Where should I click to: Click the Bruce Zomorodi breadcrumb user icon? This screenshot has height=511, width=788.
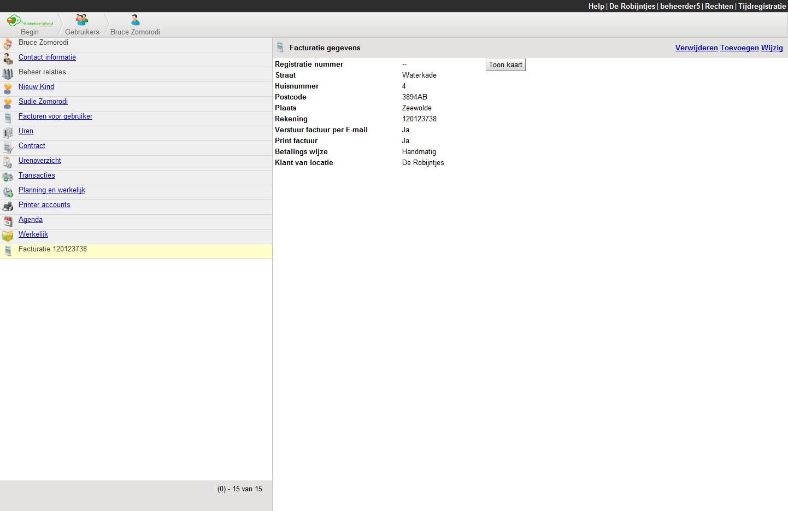[x=135, y=20]
